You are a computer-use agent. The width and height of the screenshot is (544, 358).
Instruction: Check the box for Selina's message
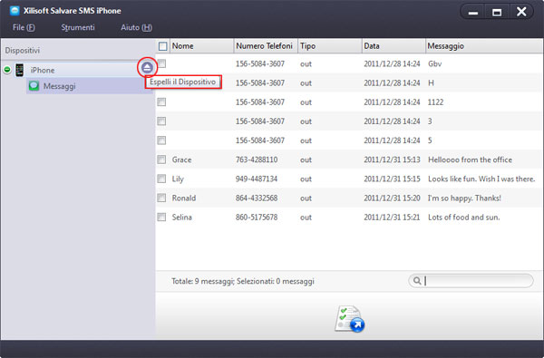(x=161, y=218)
